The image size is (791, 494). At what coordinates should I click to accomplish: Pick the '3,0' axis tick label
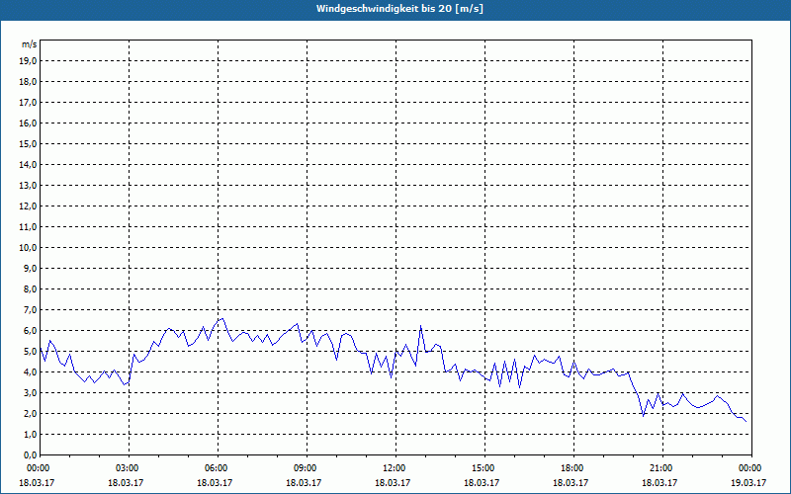pos(30,392)
